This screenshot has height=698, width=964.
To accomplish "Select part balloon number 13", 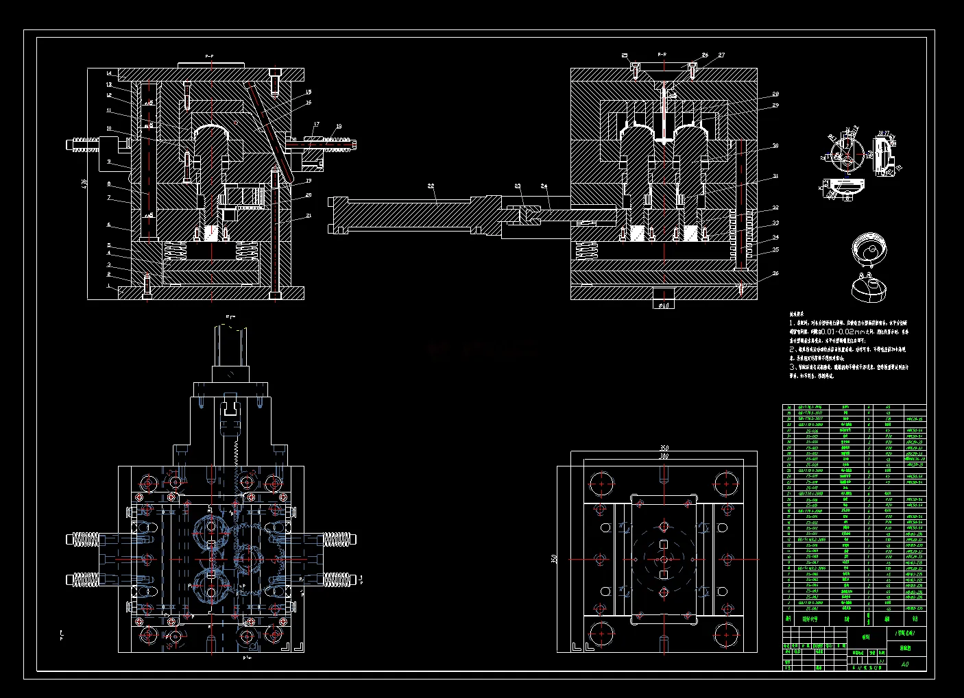I will [109, 85].
